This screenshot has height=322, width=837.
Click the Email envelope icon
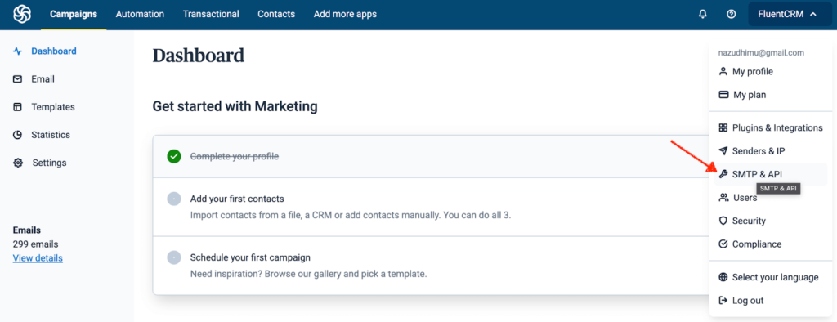coord(18,79)
